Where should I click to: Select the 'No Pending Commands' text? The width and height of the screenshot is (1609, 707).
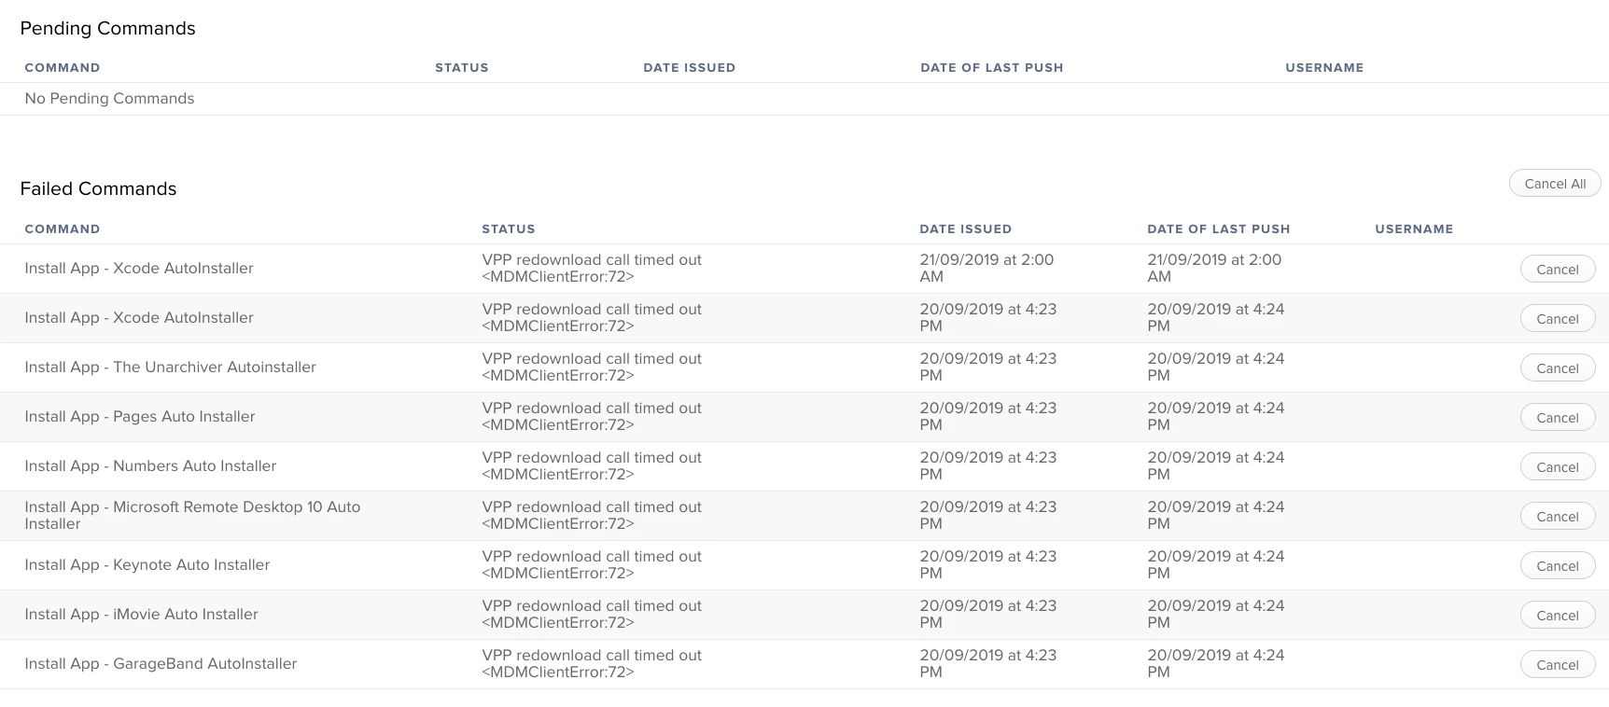(109, 99)
